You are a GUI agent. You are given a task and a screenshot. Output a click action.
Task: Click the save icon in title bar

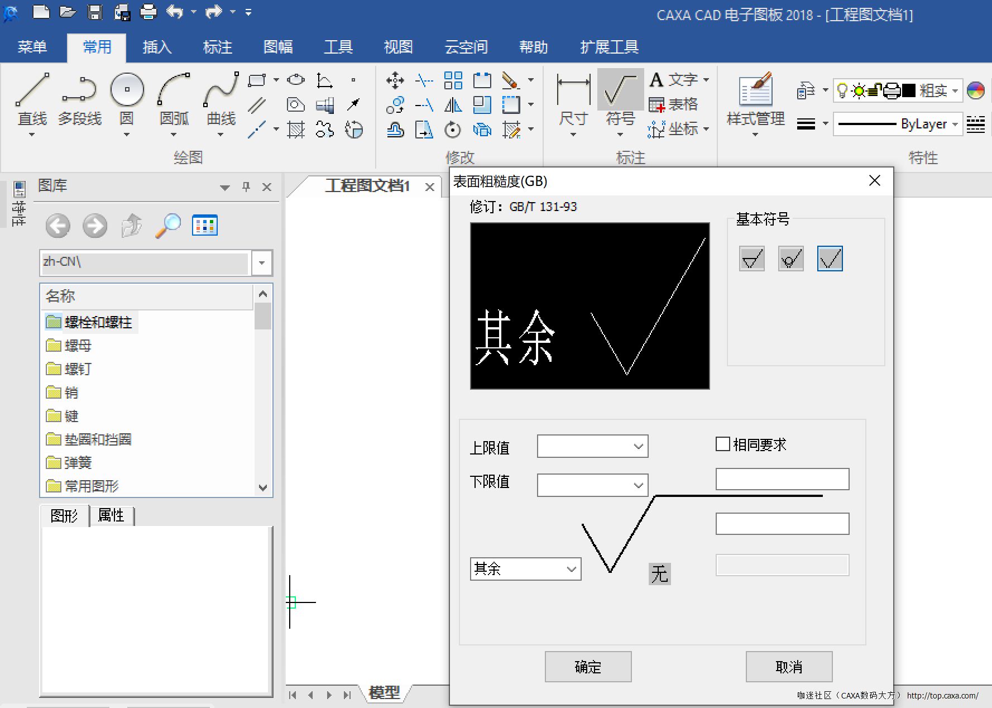(95, 12)
